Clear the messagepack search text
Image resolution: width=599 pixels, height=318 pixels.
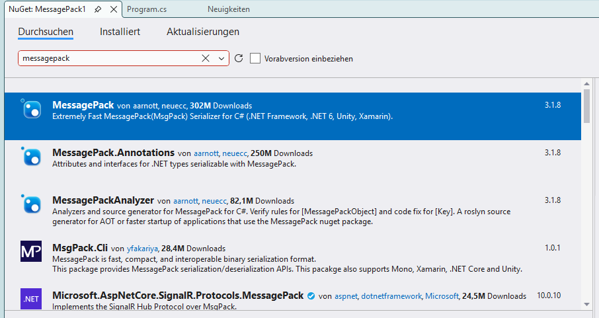206,58
